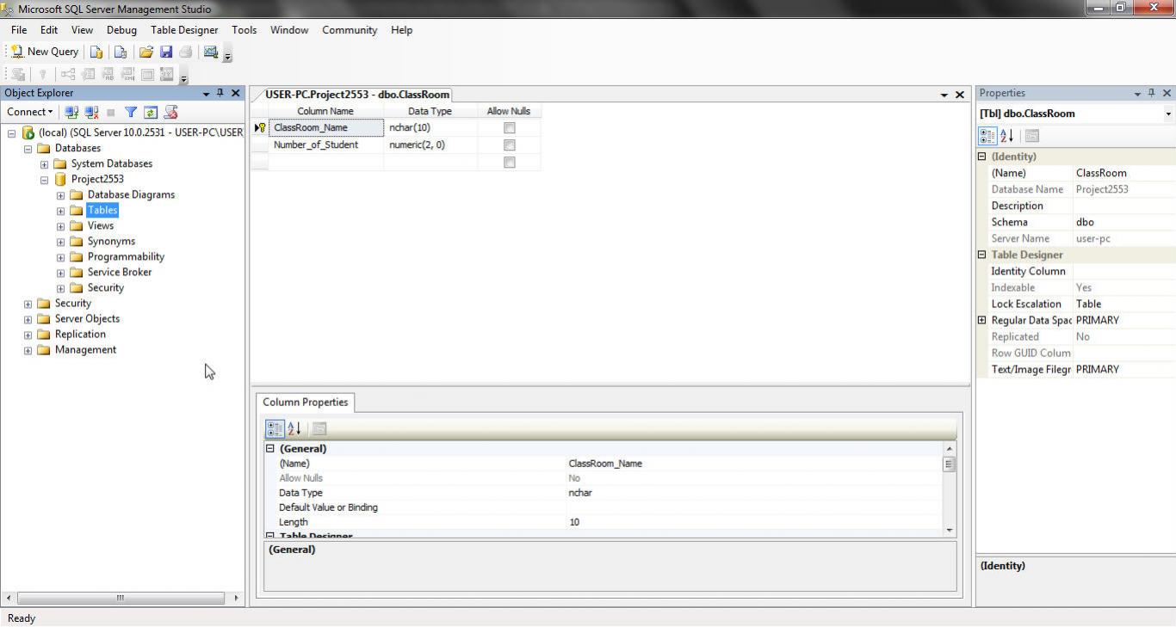Image resolution: width=1176 pixels, height=627 pixels.
Task: Click the Database Engine Query icon
Action: (96, 52)
